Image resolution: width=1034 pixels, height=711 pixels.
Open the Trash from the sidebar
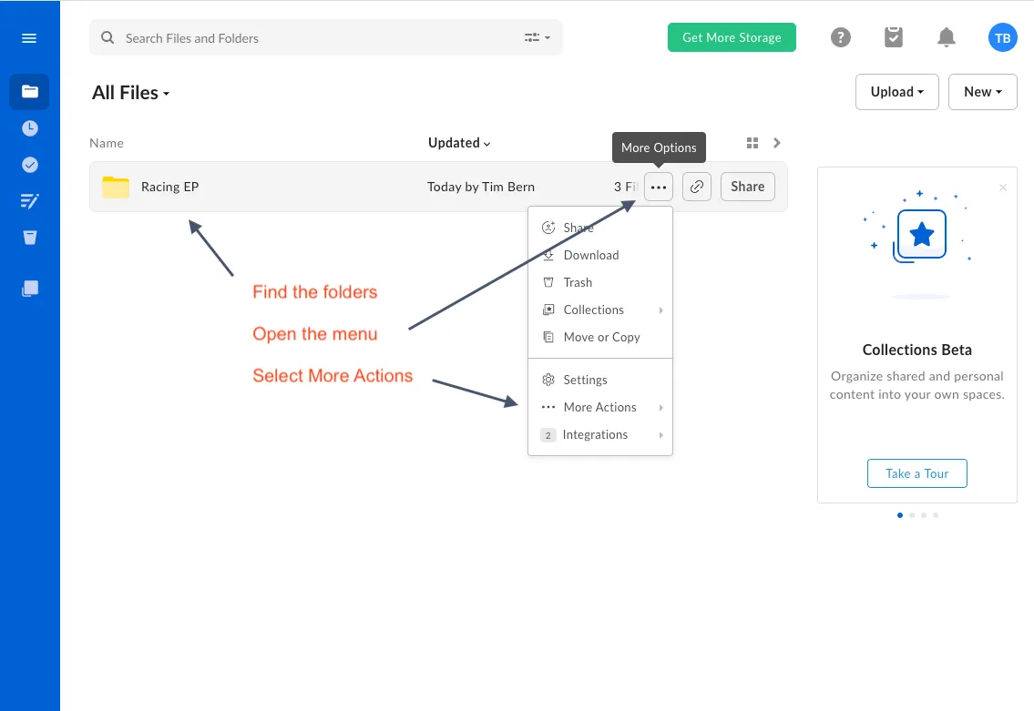coord(30,237)
